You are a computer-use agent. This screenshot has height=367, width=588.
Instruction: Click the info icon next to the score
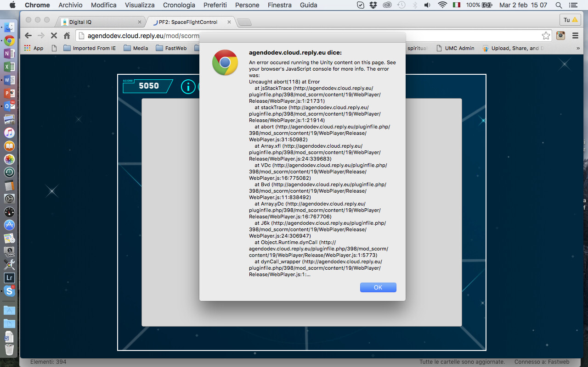pos(188,87)
